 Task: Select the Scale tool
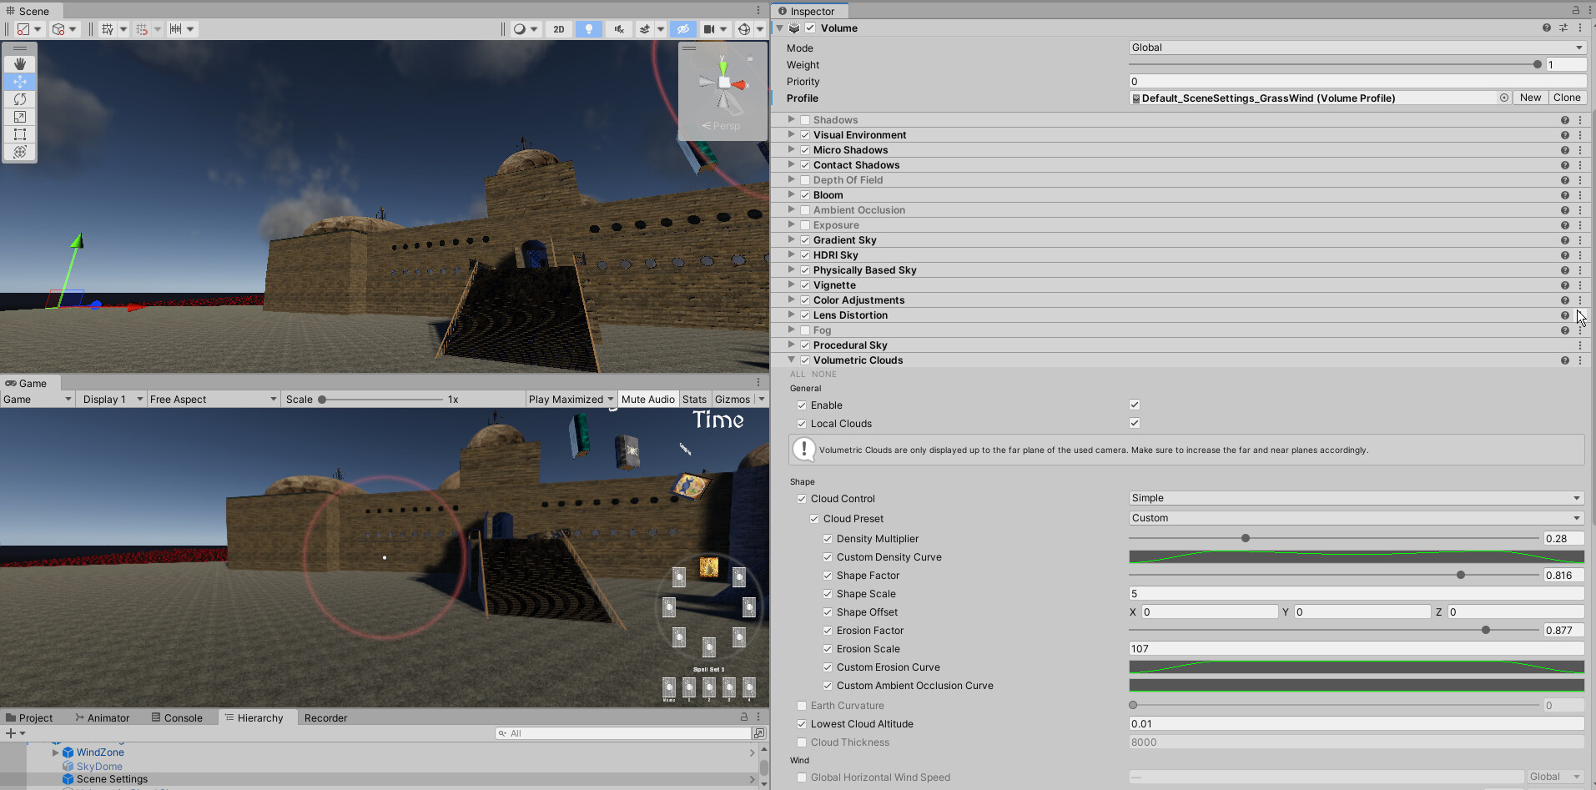coord(20,117)
